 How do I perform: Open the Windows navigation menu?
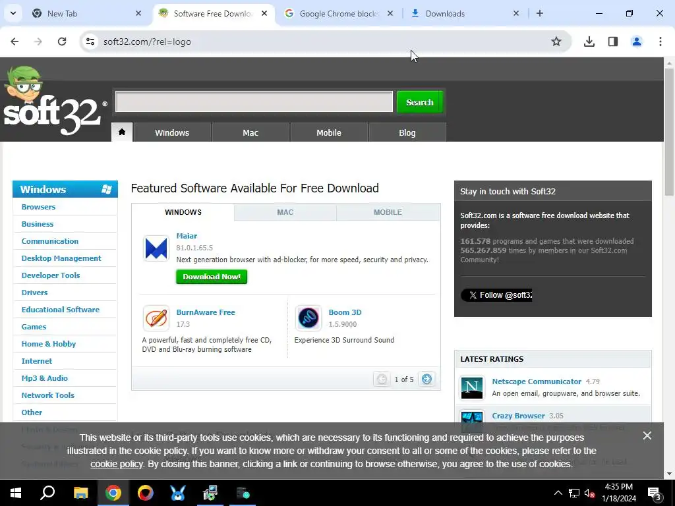click(172, 132)
